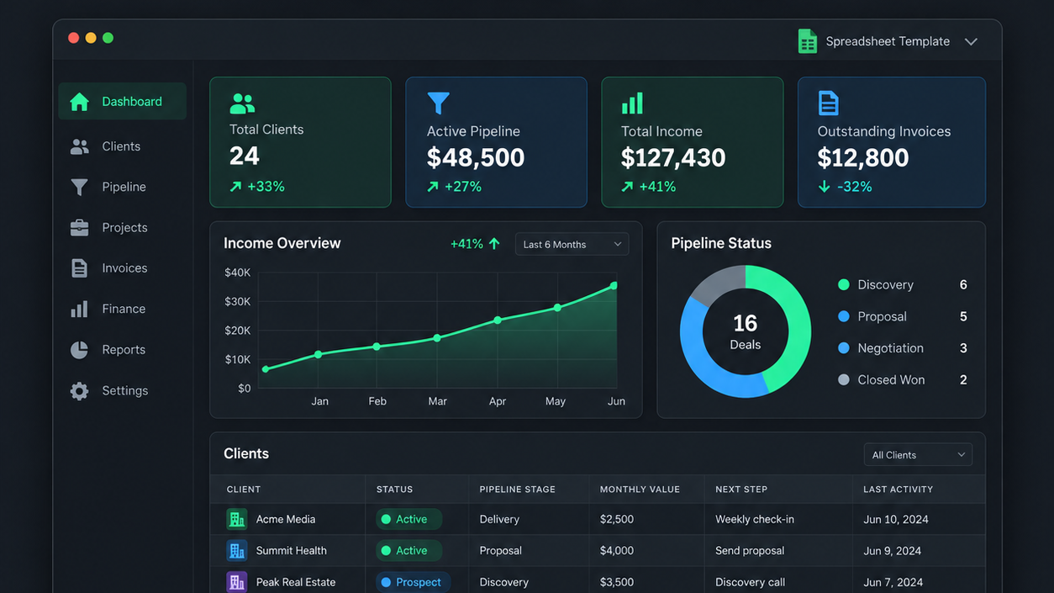Click the green spreadsheet icon in title bar
Screen dimensions: 1054x593
(x=807, y=41)
